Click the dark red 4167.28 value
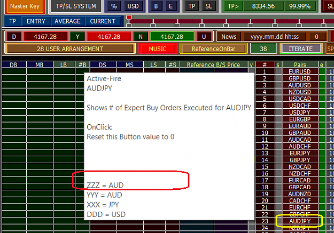This screenshot has width=334, height=233. (45, 37)
